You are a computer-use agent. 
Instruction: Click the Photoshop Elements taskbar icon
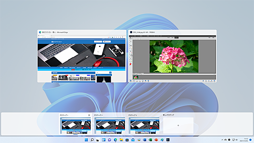pos(168,140)
